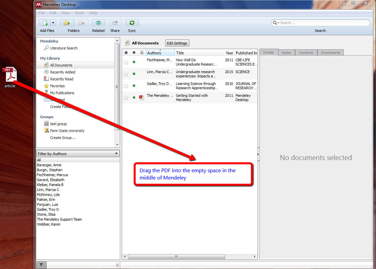This screenshot has width=376, height=269.
Task: Open Recently Read folder
Action: 59,79
